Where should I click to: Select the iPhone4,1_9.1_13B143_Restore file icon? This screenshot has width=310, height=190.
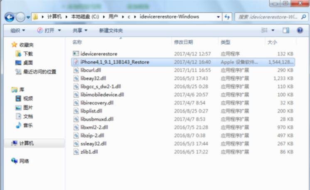point(76,62)
